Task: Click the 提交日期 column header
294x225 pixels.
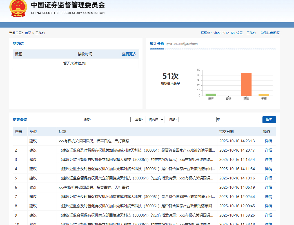Action: (226, 132)
